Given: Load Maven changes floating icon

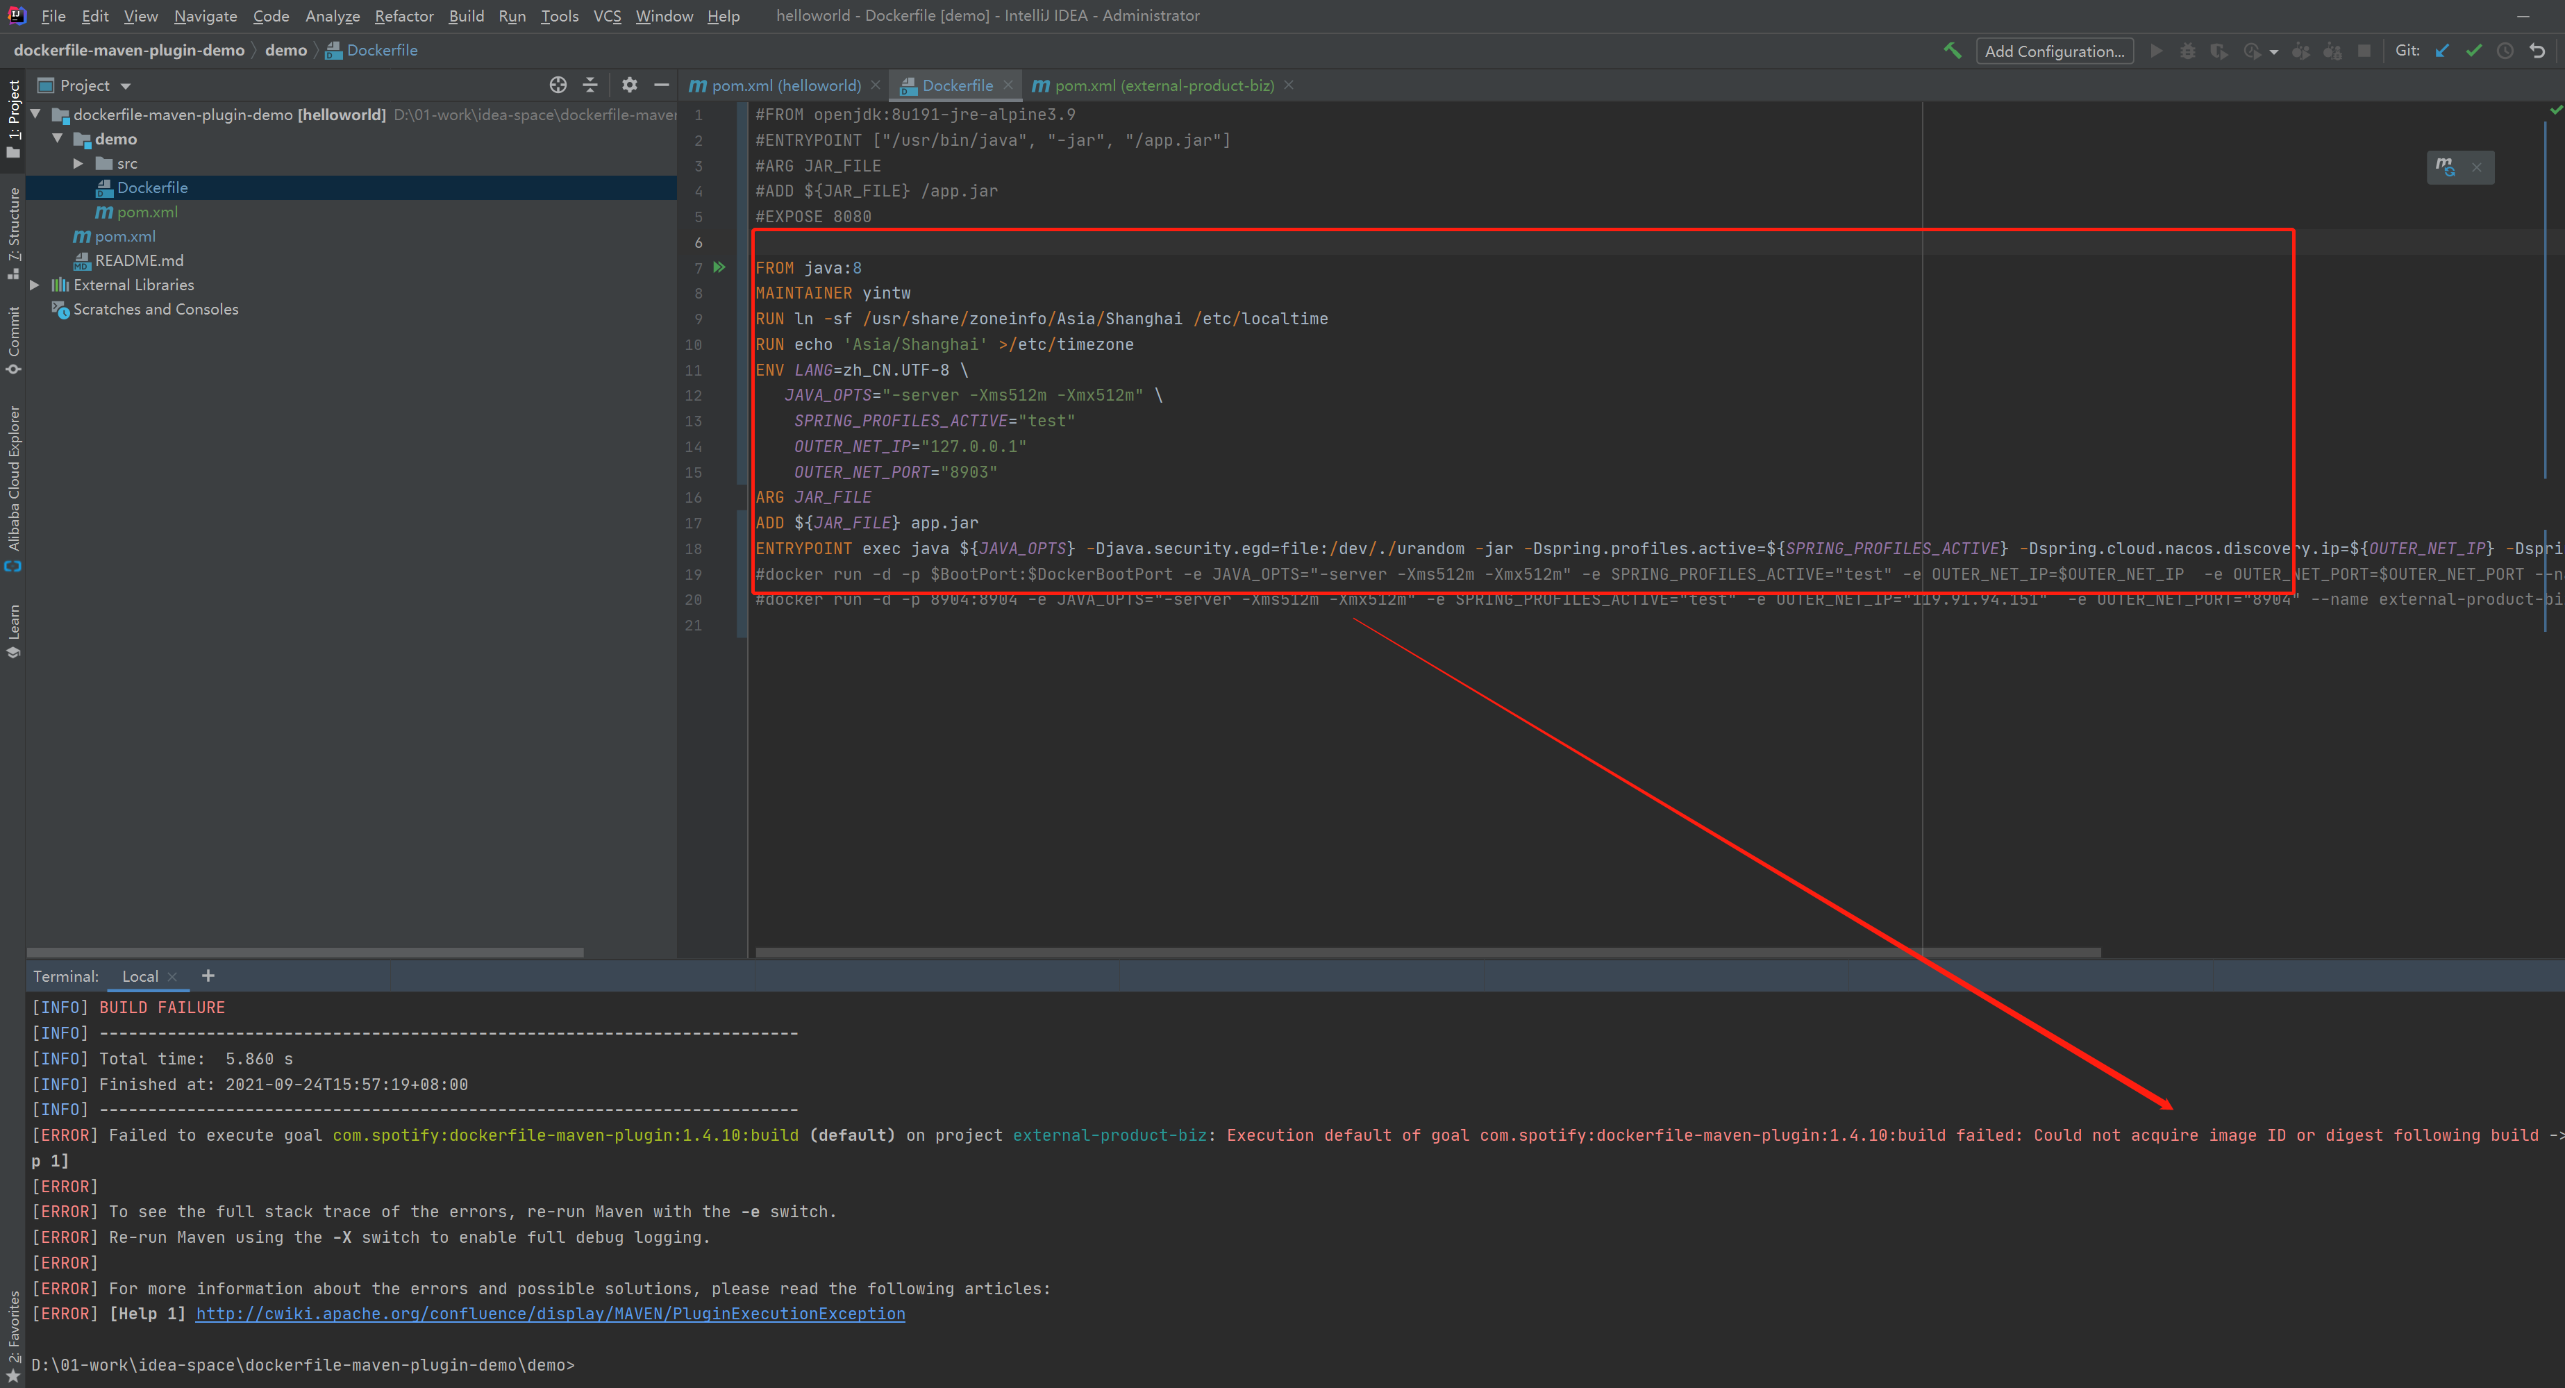Looking at the screenshot, I should (x=2444, y=167).
